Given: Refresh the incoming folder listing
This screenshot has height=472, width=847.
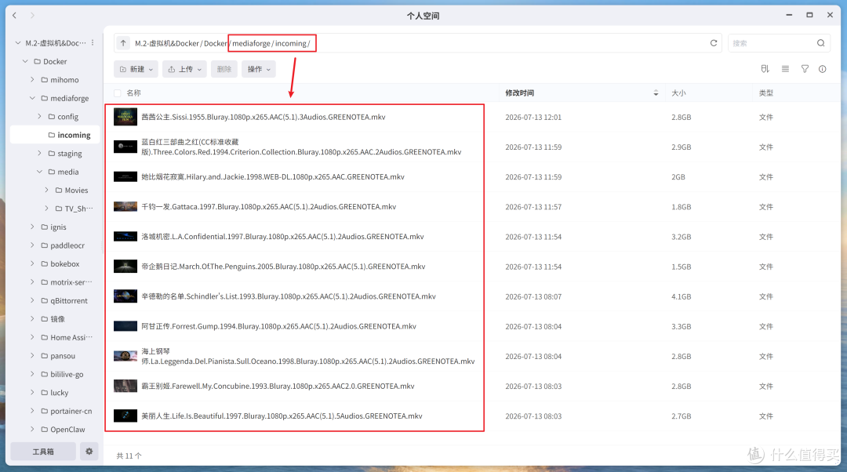Looking at the screenshot, I should [714, 43].
